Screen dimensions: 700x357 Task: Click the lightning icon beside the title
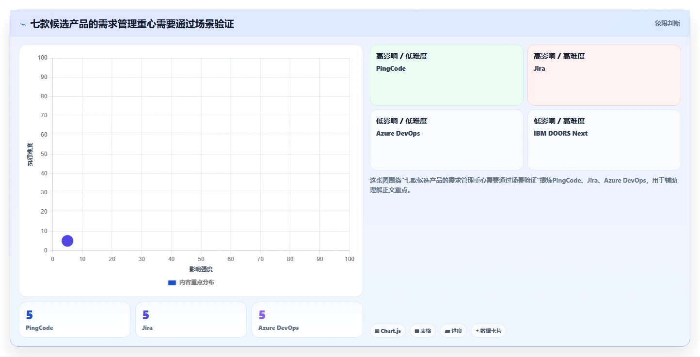point(23,24)
